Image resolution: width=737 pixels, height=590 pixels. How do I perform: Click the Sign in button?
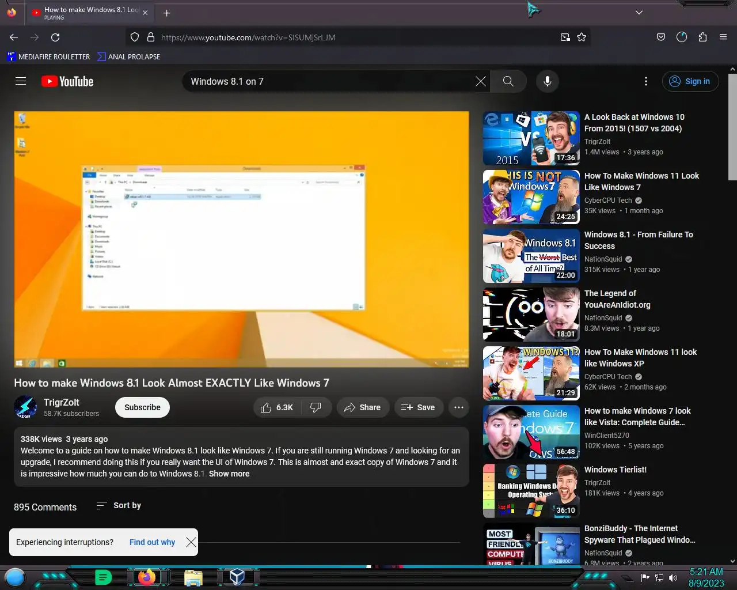tap(690, 81)
